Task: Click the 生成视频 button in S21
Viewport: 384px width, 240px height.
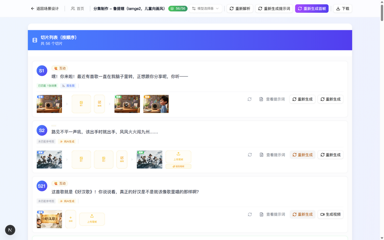Action: (x=330, y=214)
